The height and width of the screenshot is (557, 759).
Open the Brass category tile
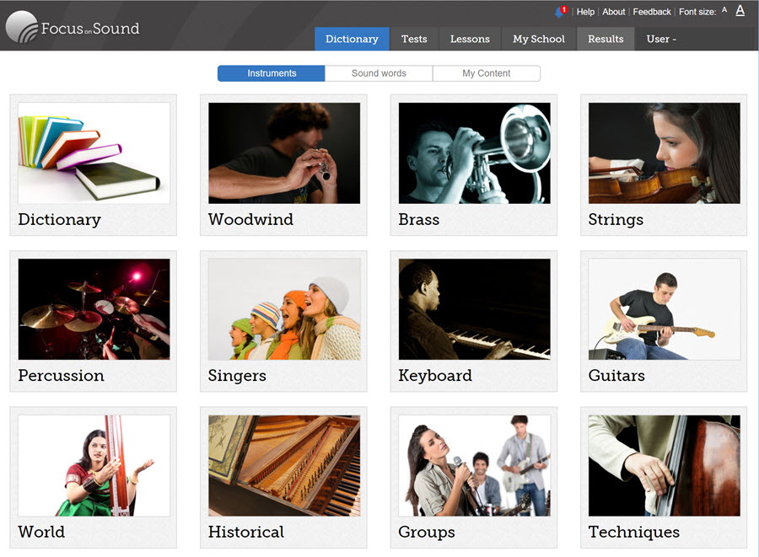tap(474, 165)
